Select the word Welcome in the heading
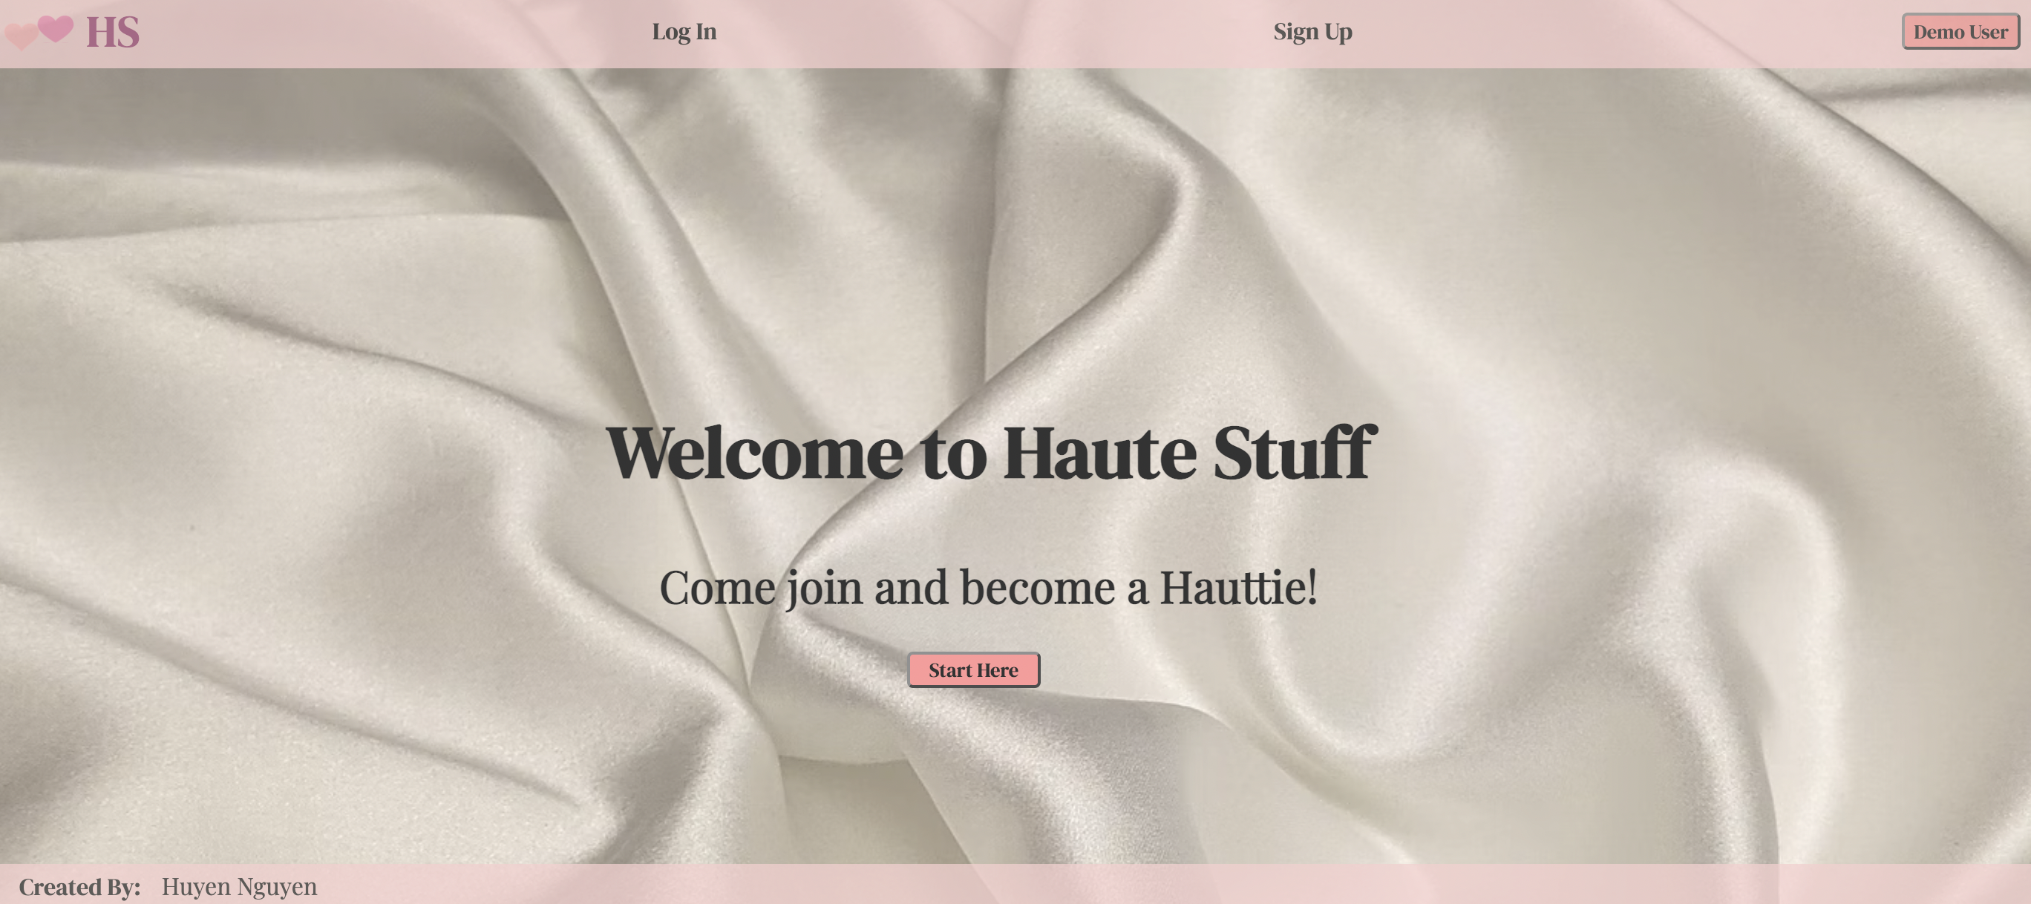The width and height of the screenshot is (2031, 904). tap(754, 453)
